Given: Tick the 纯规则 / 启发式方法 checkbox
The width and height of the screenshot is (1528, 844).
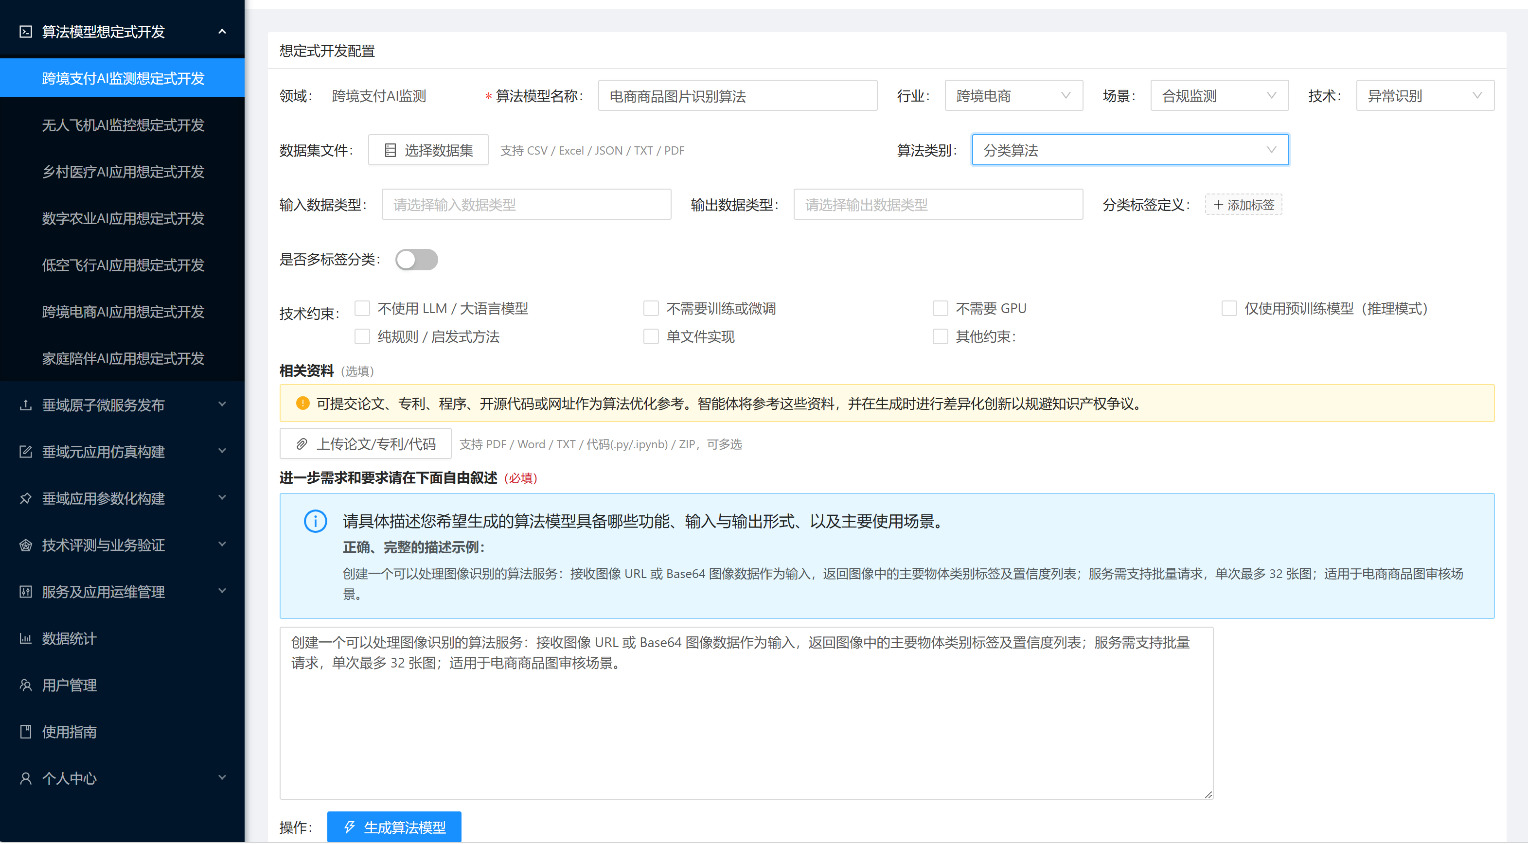Looking at the screenshot, I should point(362,337).
